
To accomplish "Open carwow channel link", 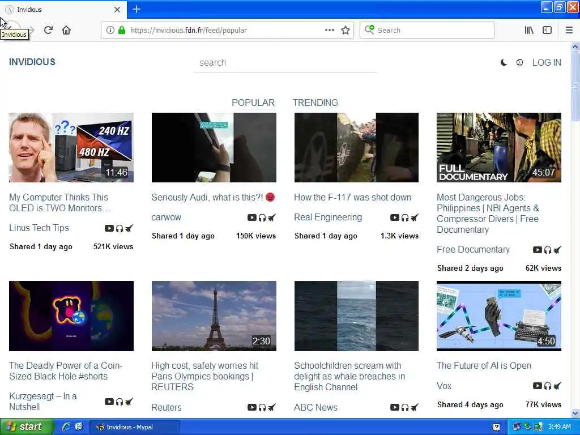I will pyautogui.click(x=166, y=217).
